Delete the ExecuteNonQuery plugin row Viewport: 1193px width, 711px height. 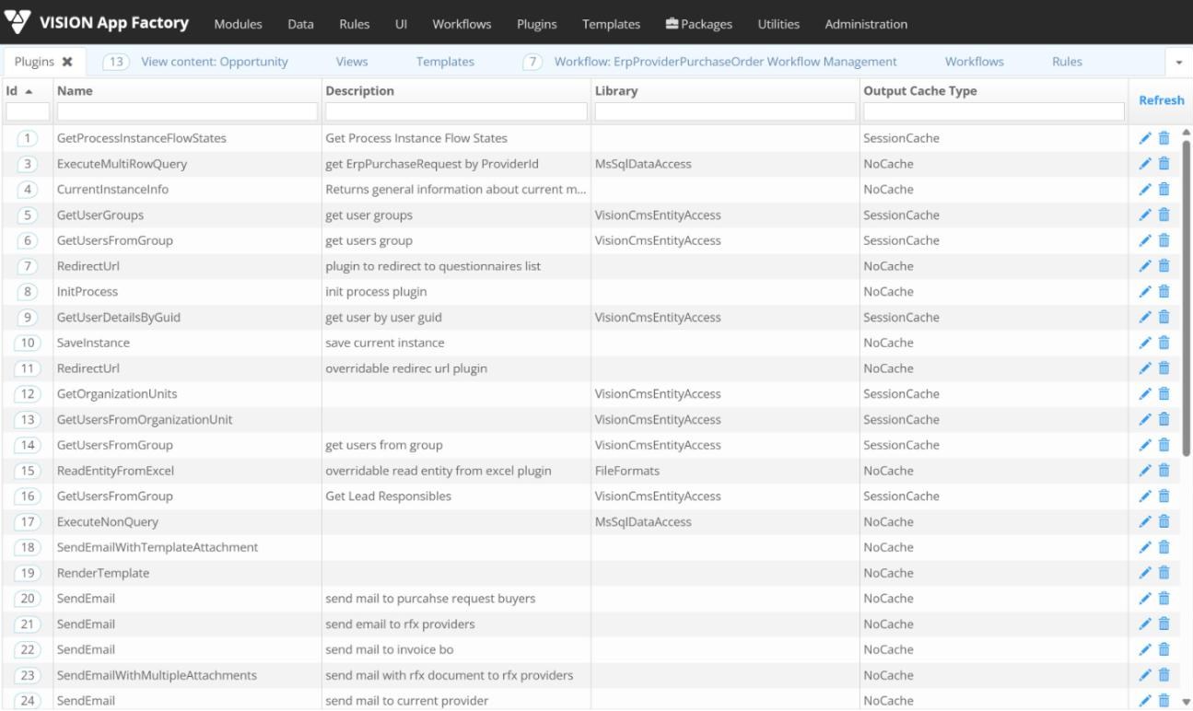(1164, 522)
